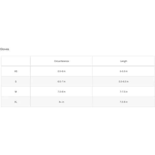This screenshot has width=155, height=155.
Task: Click the empty top-left table header cell
Action: (16, 61)
